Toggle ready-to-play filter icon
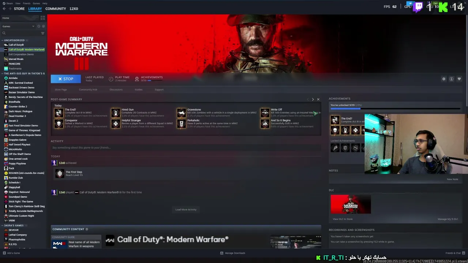 tap(44, 26)
